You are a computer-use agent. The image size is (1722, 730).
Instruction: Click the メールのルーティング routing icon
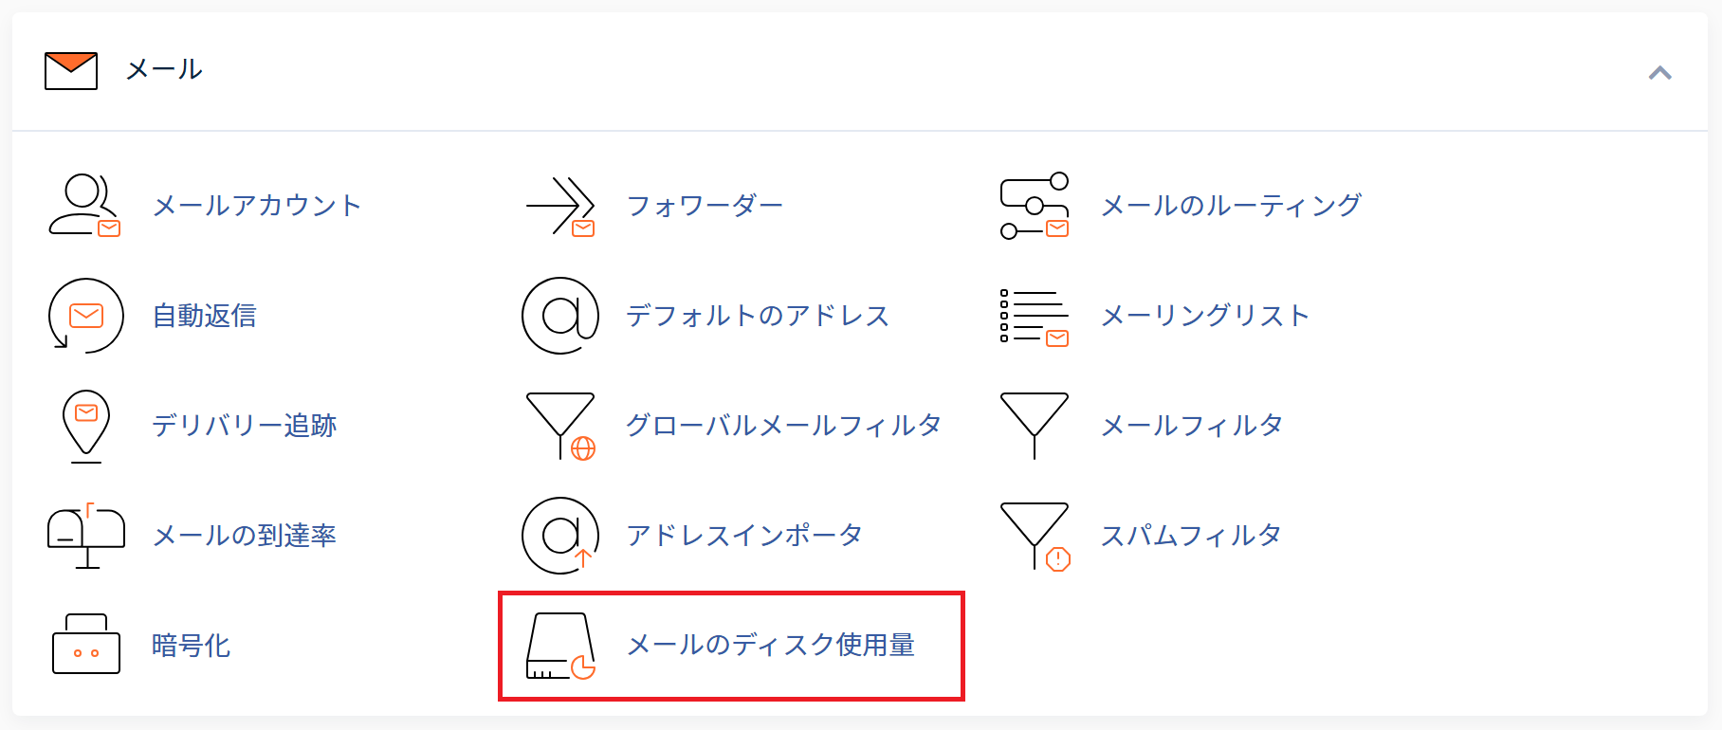click(x=1035, y=205)
